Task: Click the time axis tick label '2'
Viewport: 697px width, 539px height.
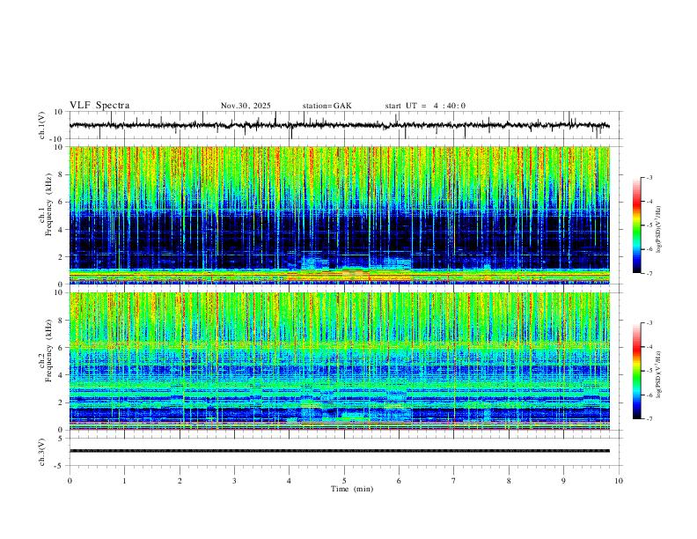Action: click(x=180, y=481)
